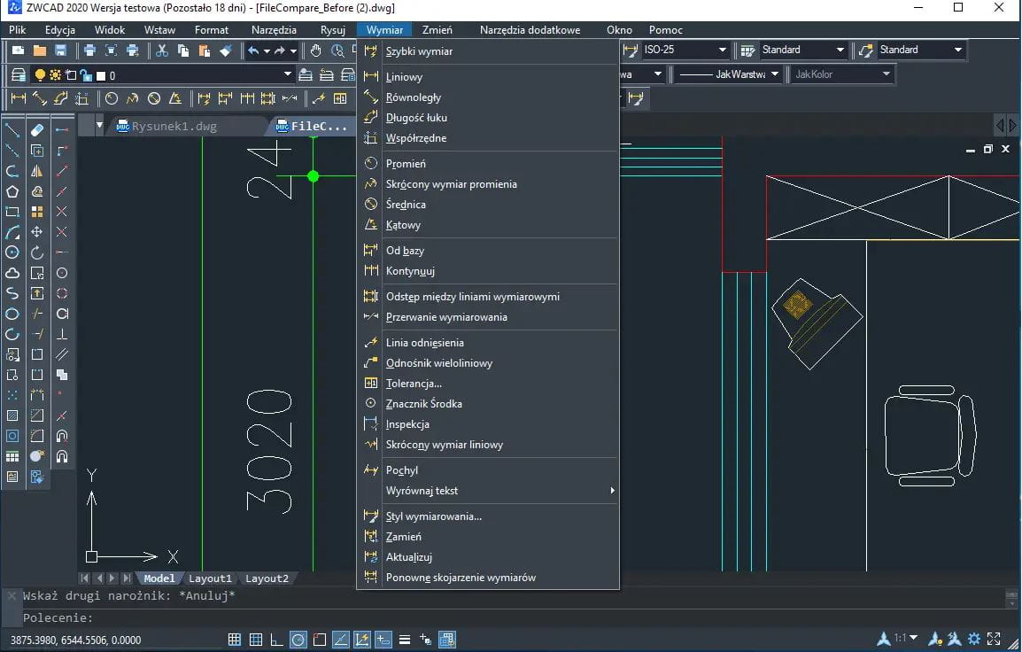Expand the layer selection dropdown

287,75
